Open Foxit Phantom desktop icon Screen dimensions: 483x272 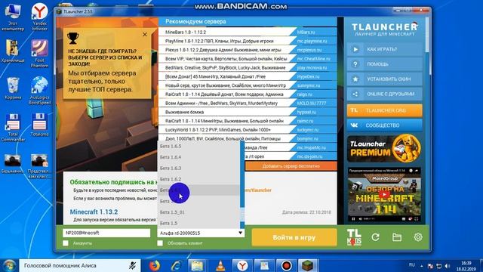39,54
